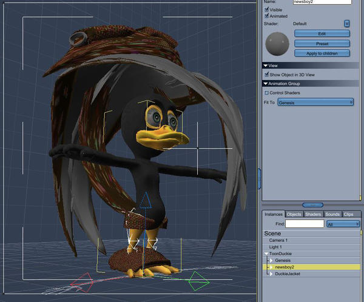364x302 pixels.
Task: Select DuckieJacket in the scene tree
Action: (288, 274)
